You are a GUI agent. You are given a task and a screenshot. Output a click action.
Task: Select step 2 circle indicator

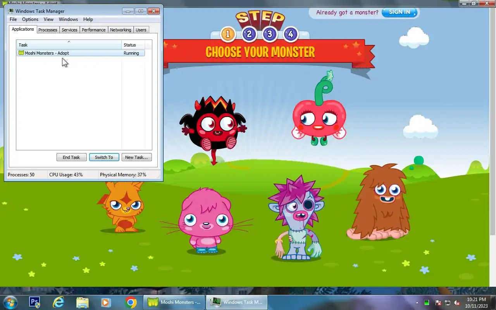pyautogui.click(x=249, y=34)
